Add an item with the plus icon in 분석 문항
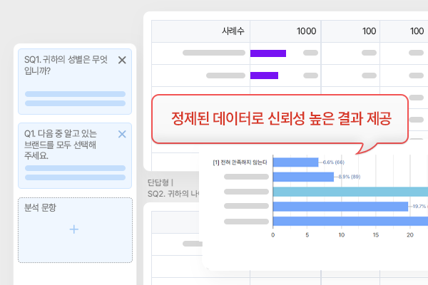428x285 pixels. 74,229
